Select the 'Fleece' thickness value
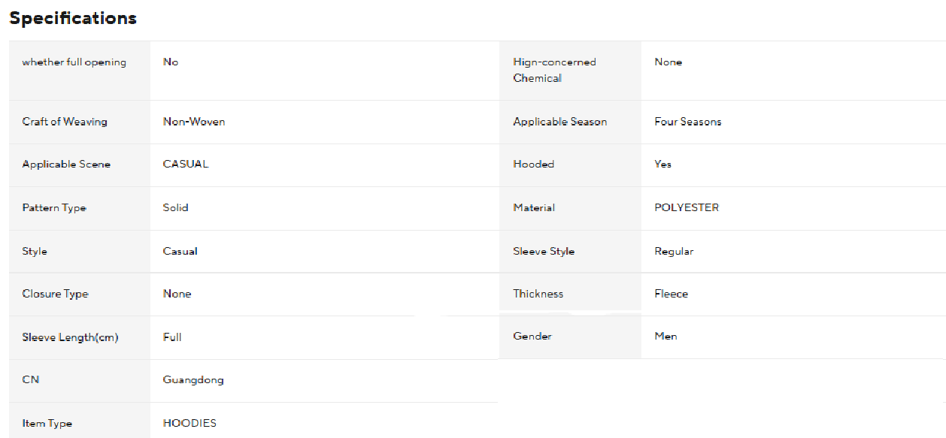Screen dimensions: 946x438 click(672, 295)
